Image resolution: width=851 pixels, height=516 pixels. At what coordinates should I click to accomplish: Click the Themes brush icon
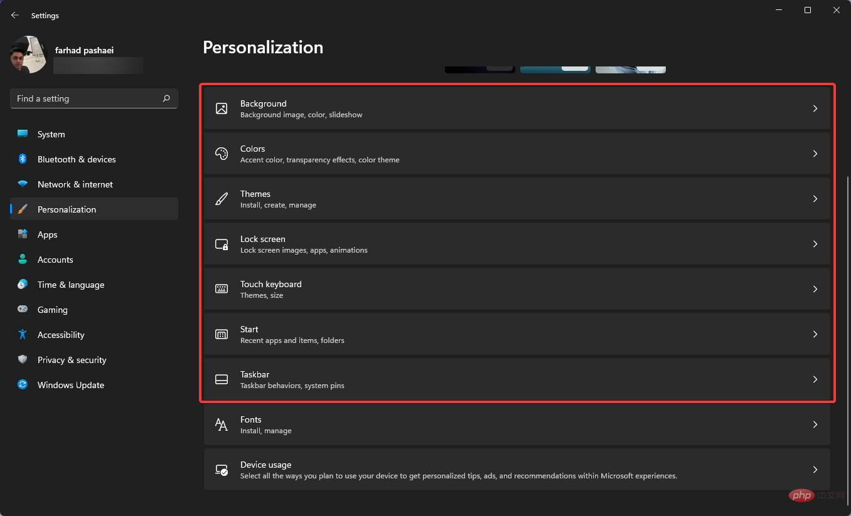[x=222, y=199]
